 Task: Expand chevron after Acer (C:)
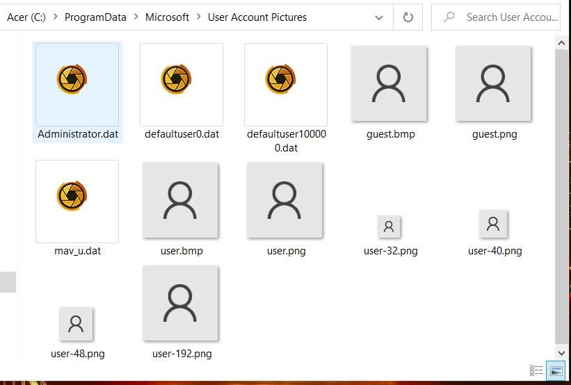(56, 17)
